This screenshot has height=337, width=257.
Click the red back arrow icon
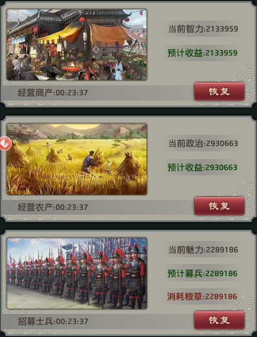[5, 143]
